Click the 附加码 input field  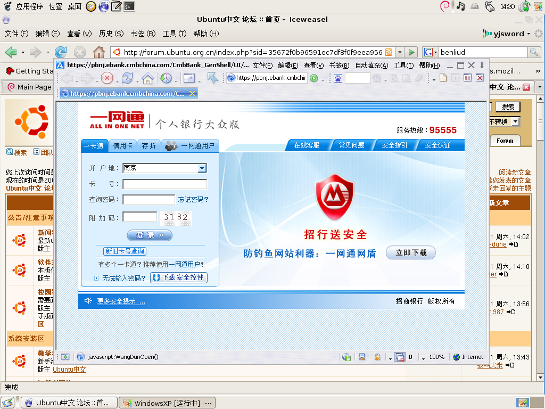pyautogui.click(x=140, y=217)
